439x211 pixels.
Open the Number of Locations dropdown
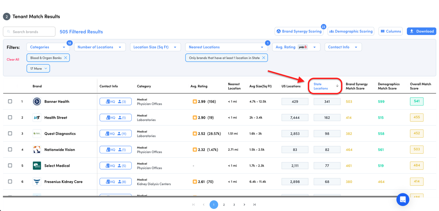[100, 47]
